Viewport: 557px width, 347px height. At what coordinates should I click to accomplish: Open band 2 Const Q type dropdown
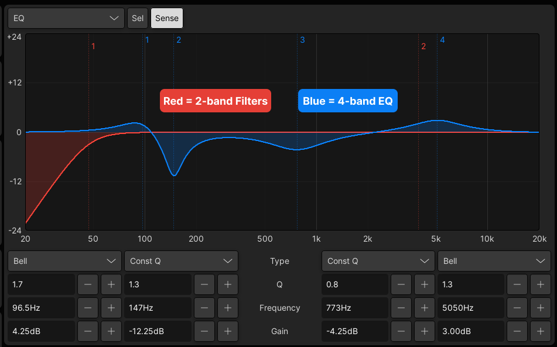click(181, 261)
